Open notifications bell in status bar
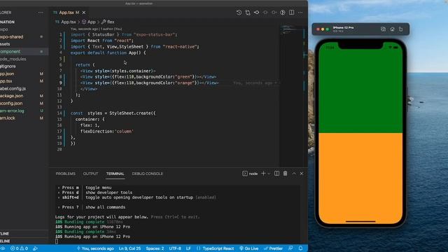Viewport: 448px width, 252px height. click(300, 248)
